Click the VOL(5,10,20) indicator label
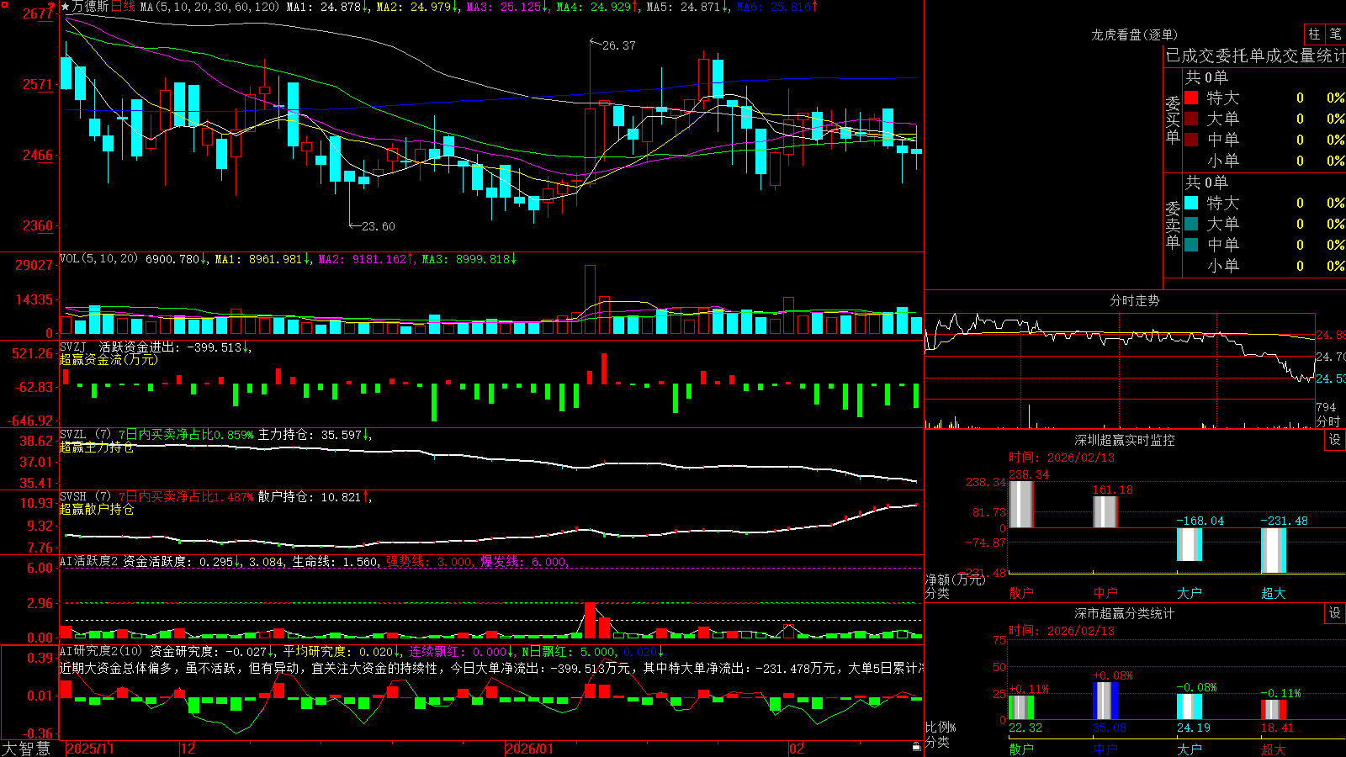 (98, 259)
